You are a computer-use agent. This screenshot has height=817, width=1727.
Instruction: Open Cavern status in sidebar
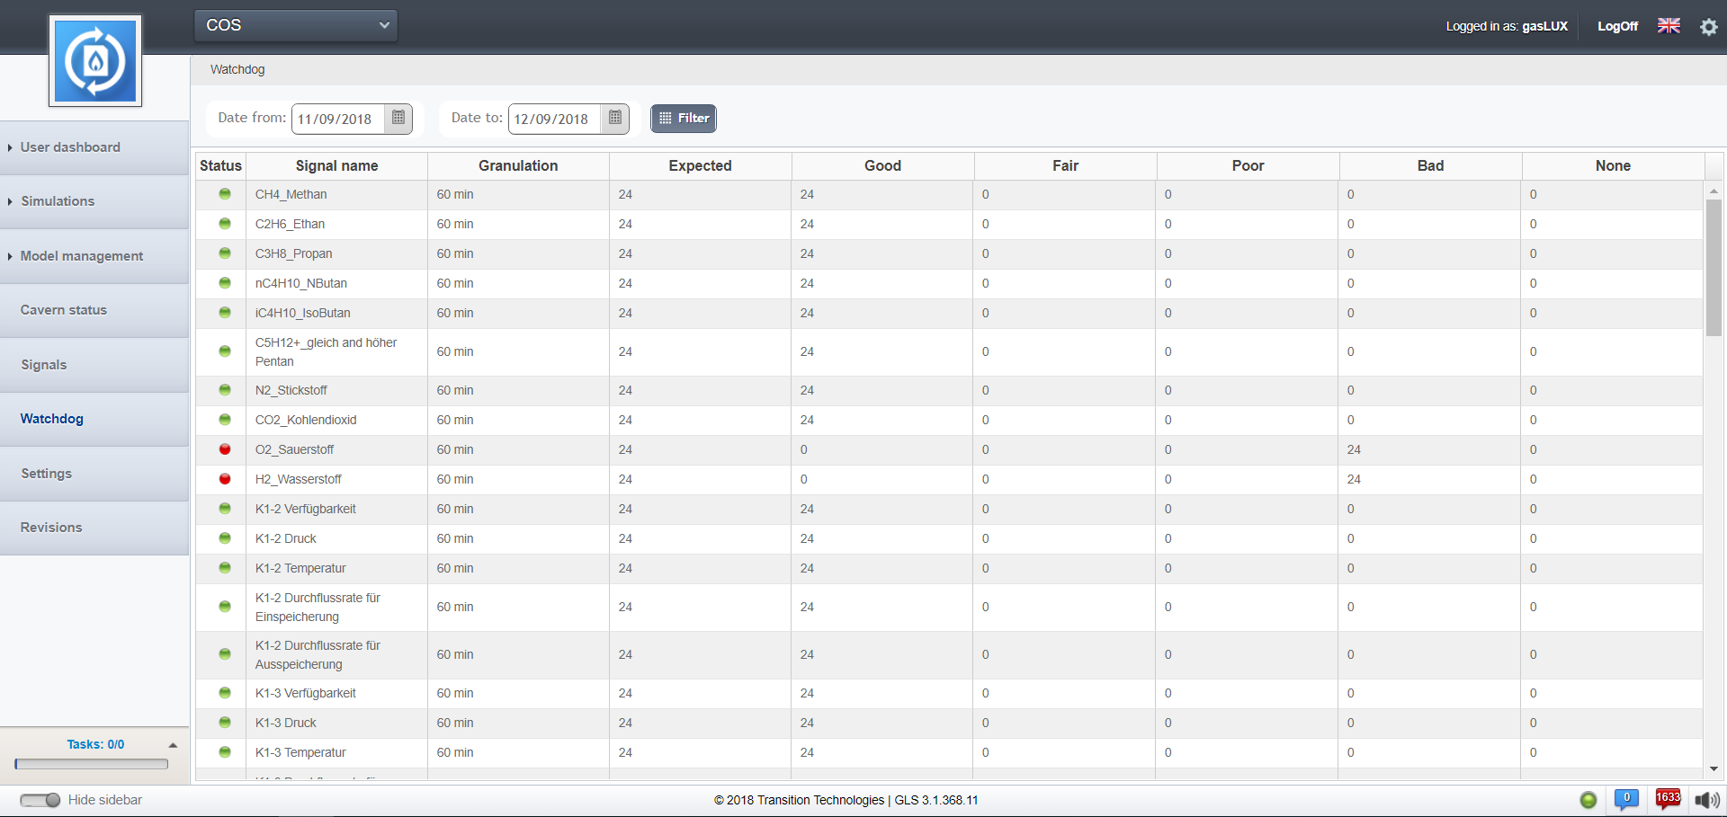tap(64, 310)
